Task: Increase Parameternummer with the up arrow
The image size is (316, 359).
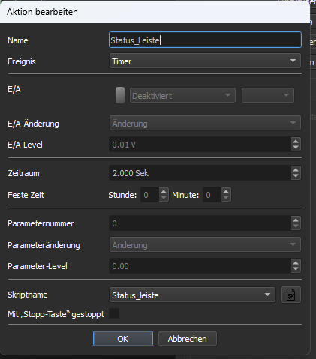Action: click(296, 220)
